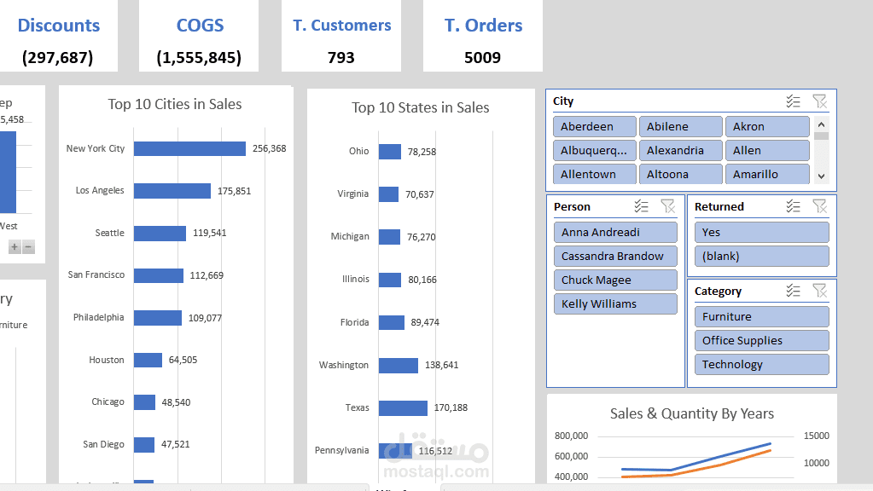Viewport: 873px width, 491px height.
Task: Click the 800,000 axis label in yearly chart
Action: tap(571, 436)
